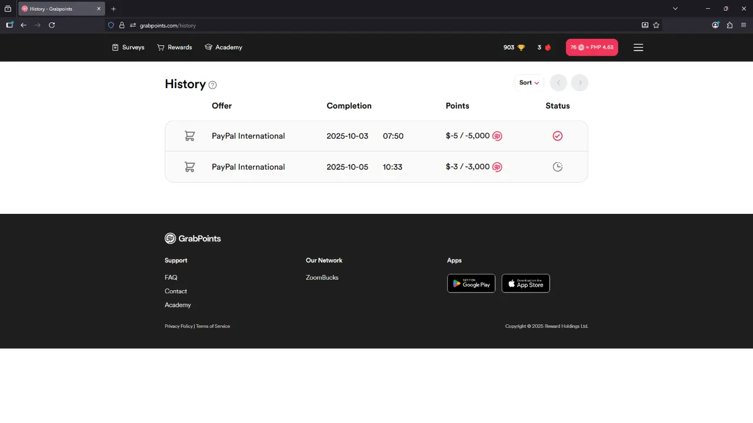
Task: Select the History - Grabpoints browser tab
Action: point(61,9)
